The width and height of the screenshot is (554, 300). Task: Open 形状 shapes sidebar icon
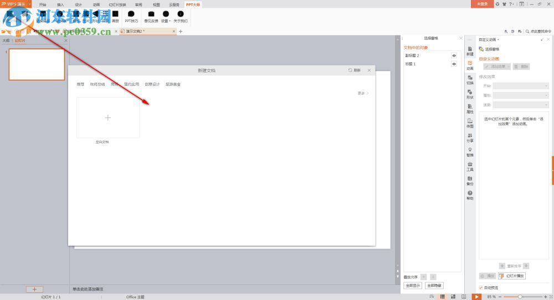(x=470, y=94)
